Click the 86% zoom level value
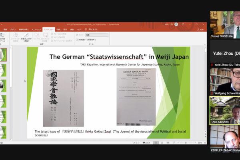 tap(200, 143)
